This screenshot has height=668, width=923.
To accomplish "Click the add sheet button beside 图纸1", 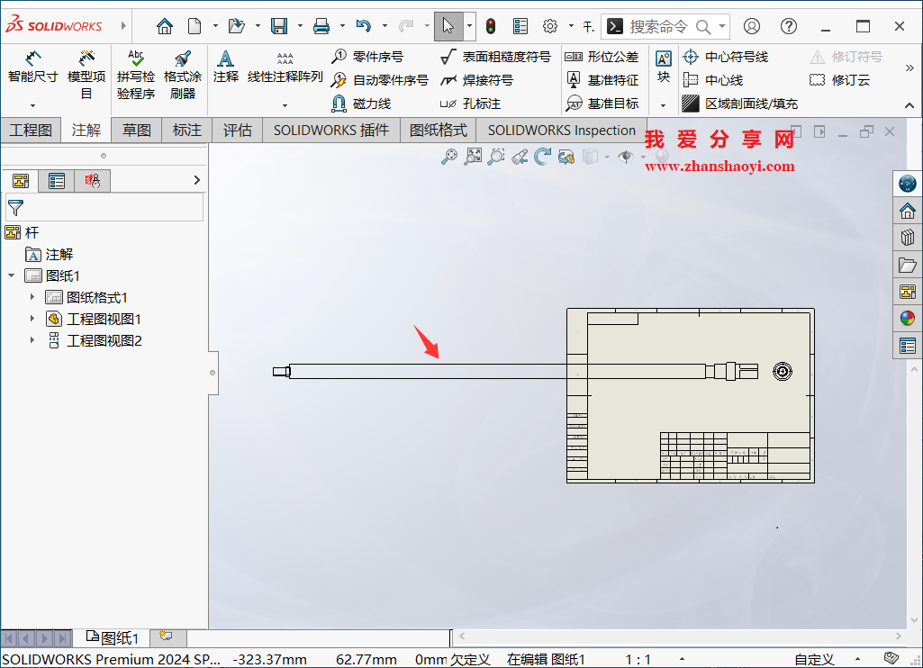I will [167, 636].
